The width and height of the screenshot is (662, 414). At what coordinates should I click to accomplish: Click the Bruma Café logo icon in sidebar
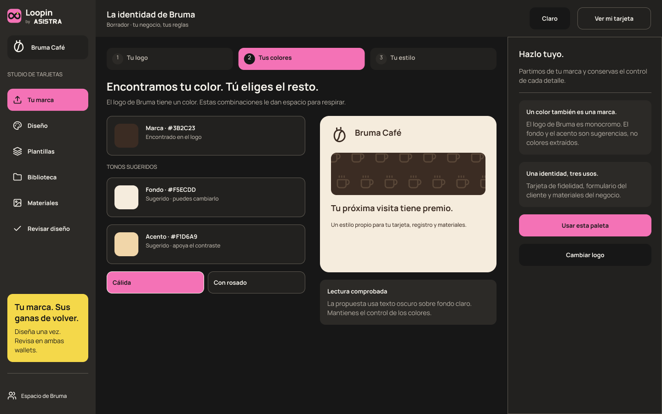tap(19, 46)
